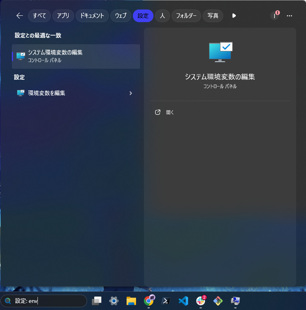
Task: Switch to the アプリ filter tab
Action: (x=63, y=16)
